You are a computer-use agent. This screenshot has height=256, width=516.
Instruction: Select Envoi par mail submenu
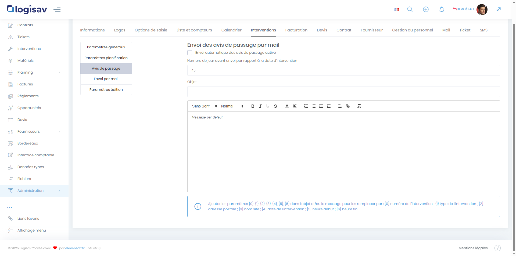click(106, 79)
